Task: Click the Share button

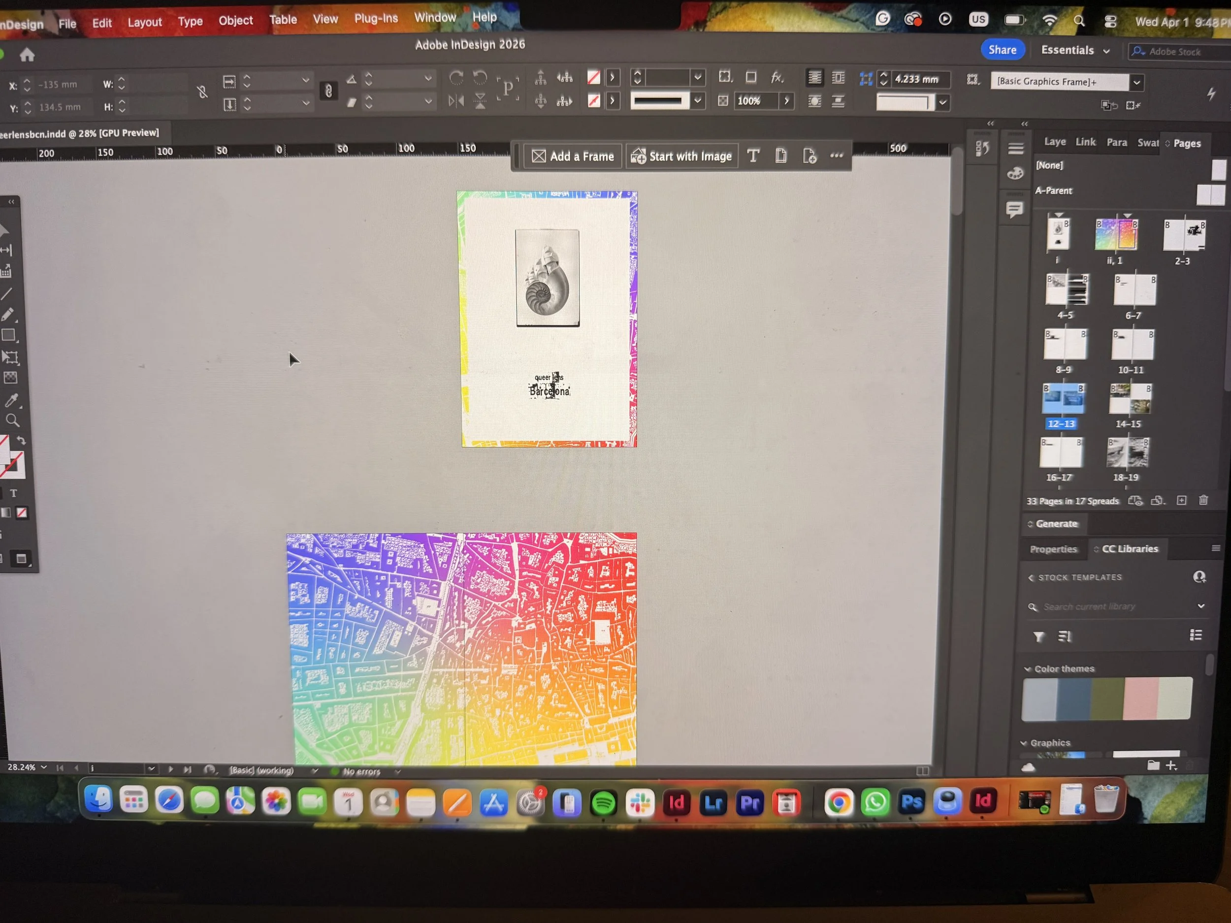Action: coord(1002,50)
